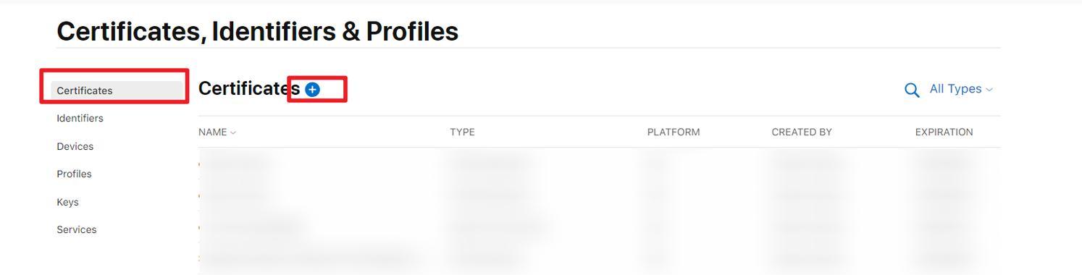Open the first blurred certificate row
This screenshot has height=275, width=1082.
click(x=599, y=164)
